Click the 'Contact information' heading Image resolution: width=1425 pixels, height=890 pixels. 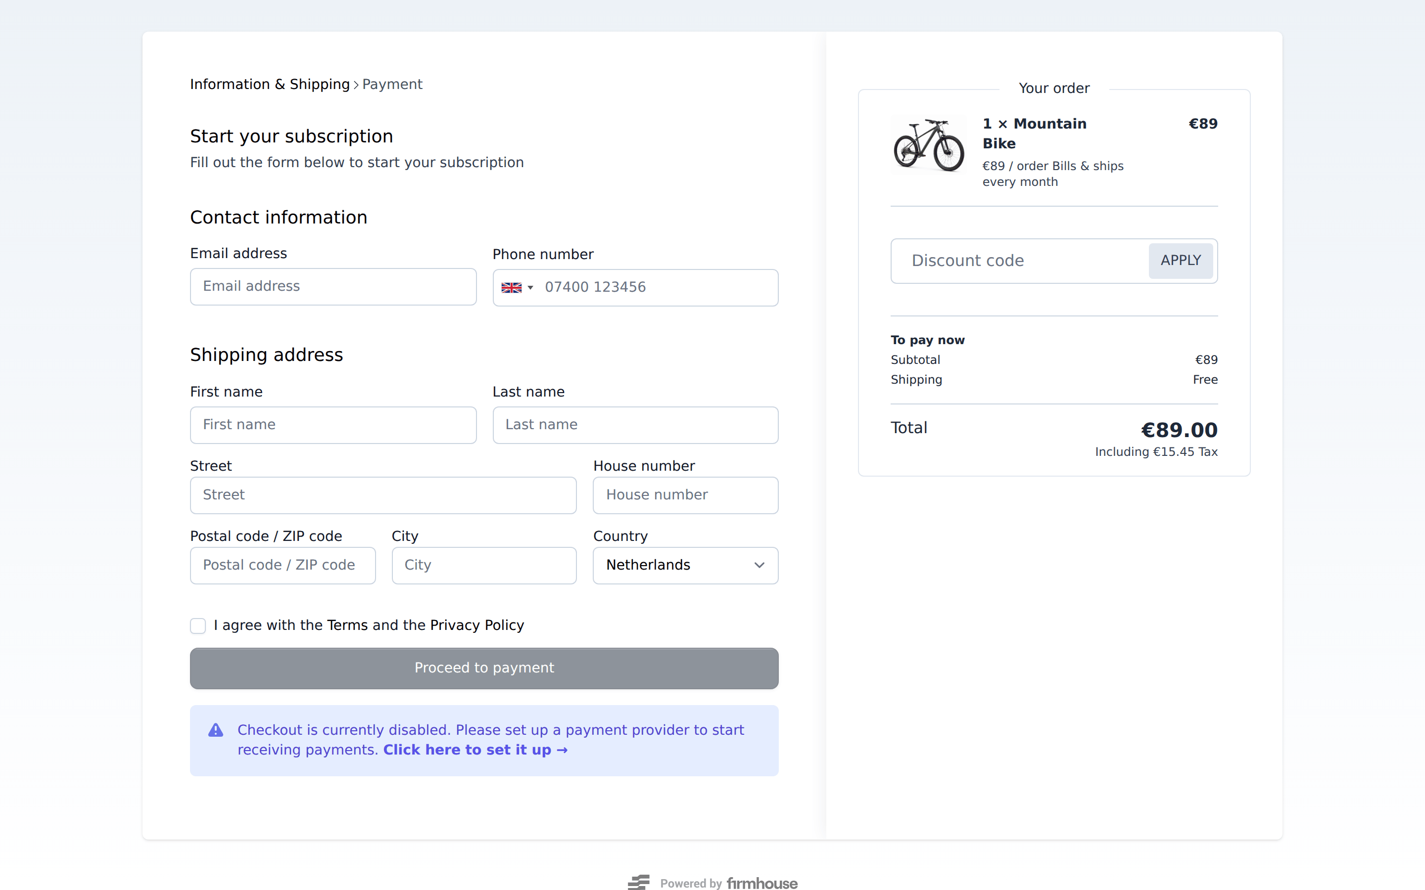(x=279, y=218)
